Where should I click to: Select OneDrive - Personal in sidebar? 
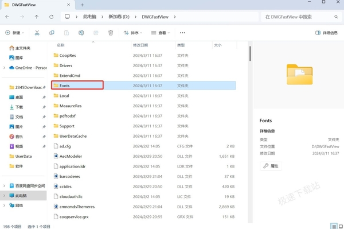[x=28, y=68]
